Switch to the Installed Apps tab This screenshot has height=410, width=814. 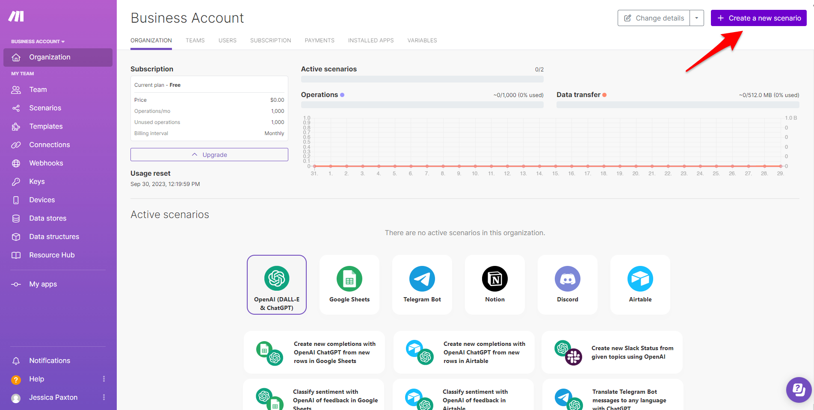click(371, 40)
